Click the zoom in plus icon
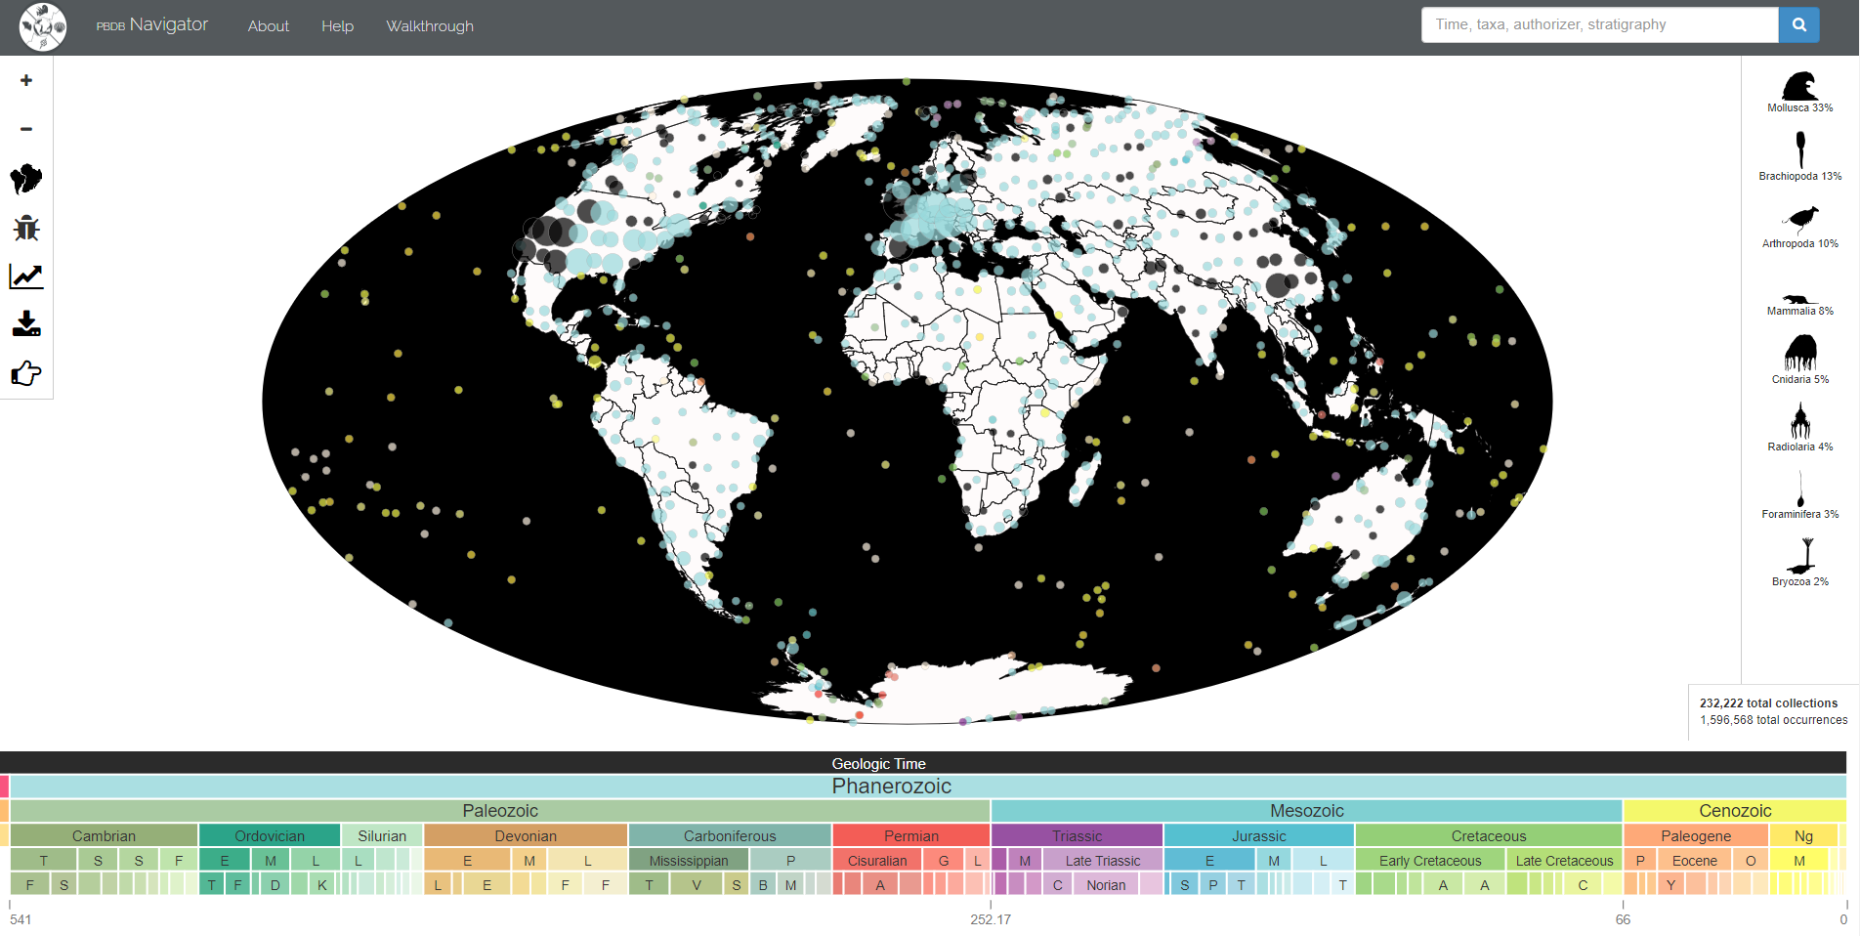The image size is (1860, 936). tap(26, 81)
